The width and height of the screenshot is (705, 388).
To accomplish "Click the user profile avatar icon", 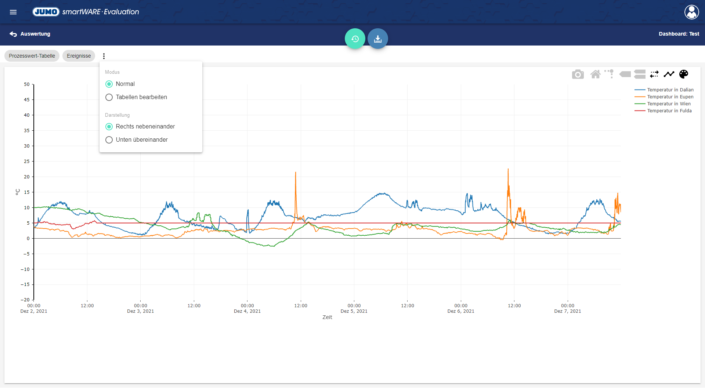I will click(x=691, y=12).
